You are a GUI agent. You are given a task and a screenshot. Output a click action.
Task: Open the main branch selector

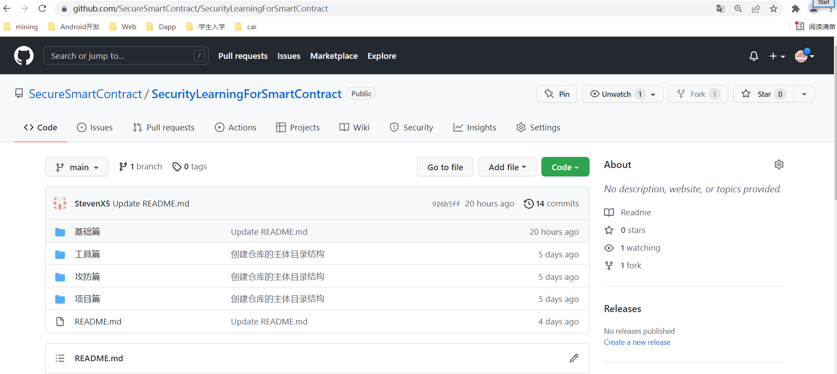pos(77,167)
